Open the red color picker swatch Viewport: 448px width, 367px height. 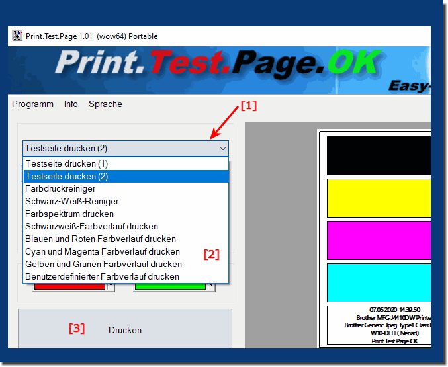[x=69, y=286]
